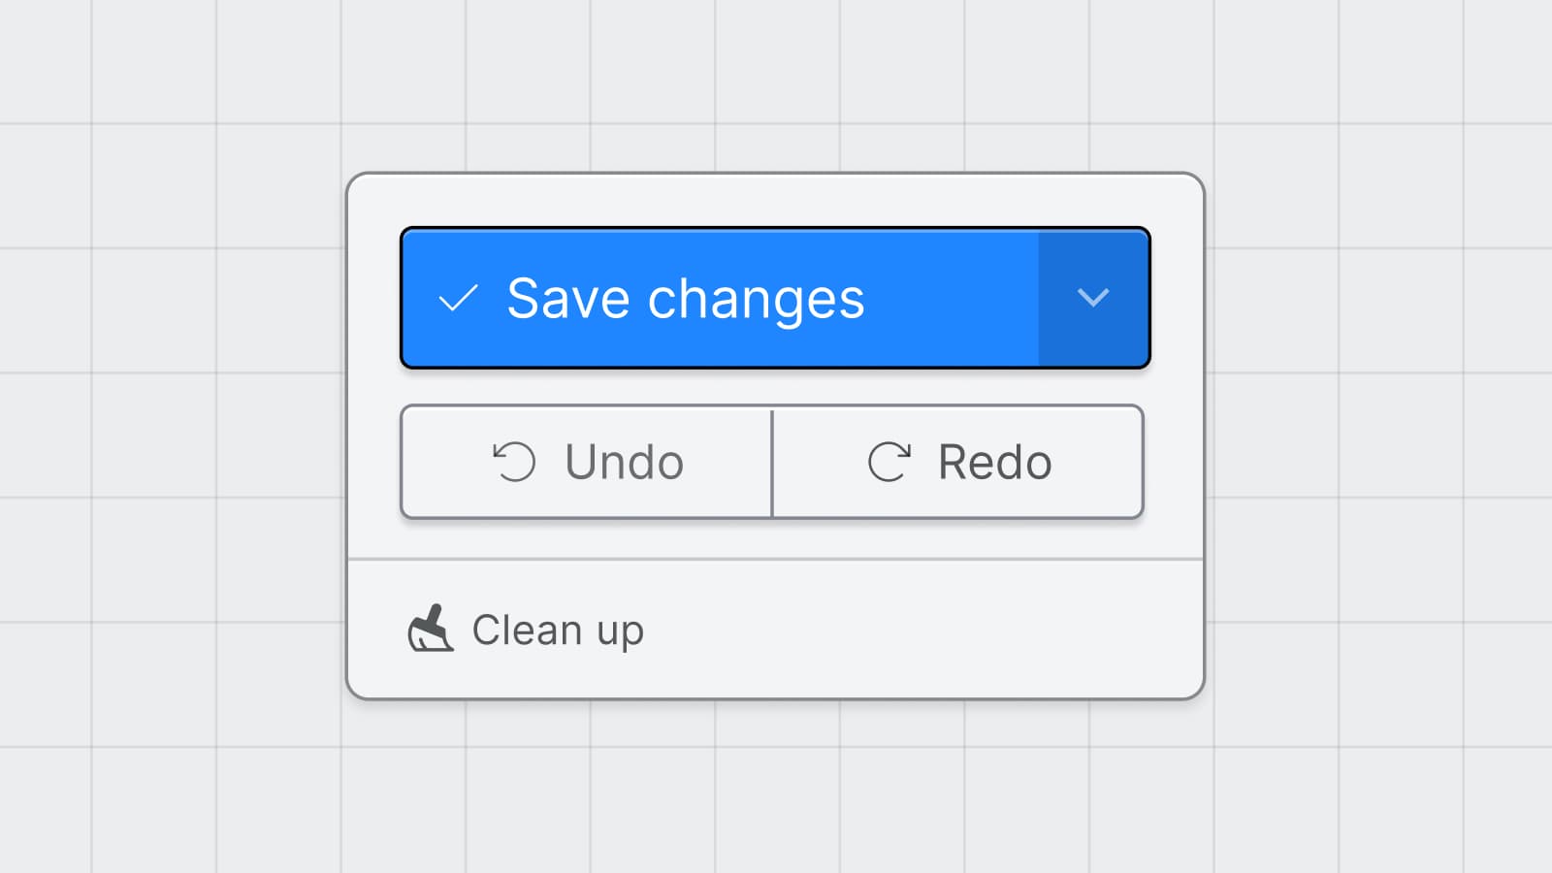Click the Undo text label
This screenshot has width=1552, height=873.
pos(624,462)
